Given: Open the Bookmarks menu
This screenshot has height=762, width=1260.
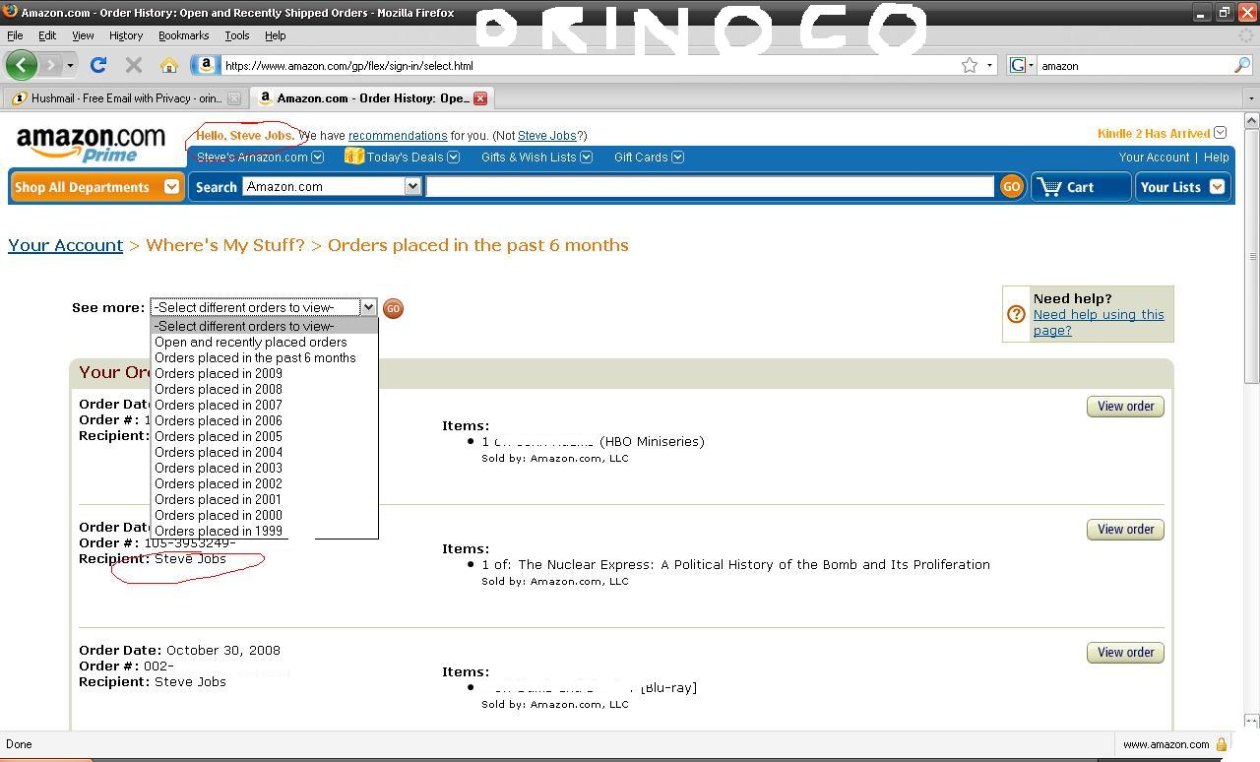Looking at the screenshot, I should (x=183, y=35).
